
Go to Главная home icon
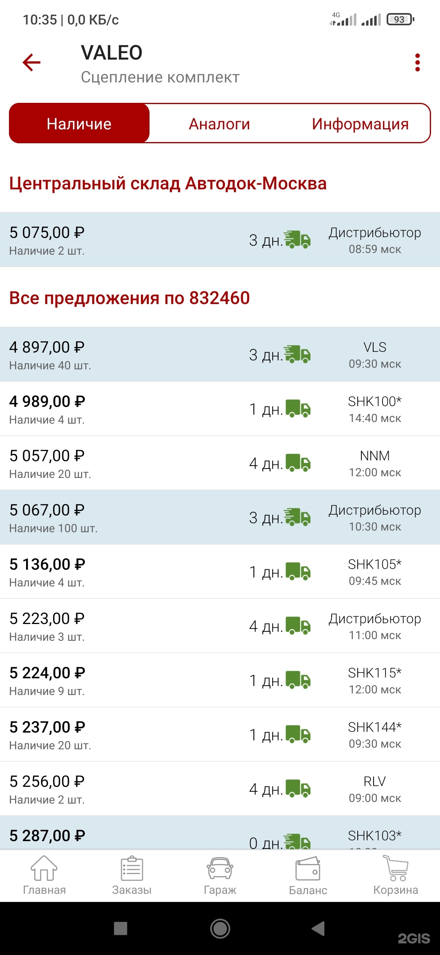tap(44, 875)
